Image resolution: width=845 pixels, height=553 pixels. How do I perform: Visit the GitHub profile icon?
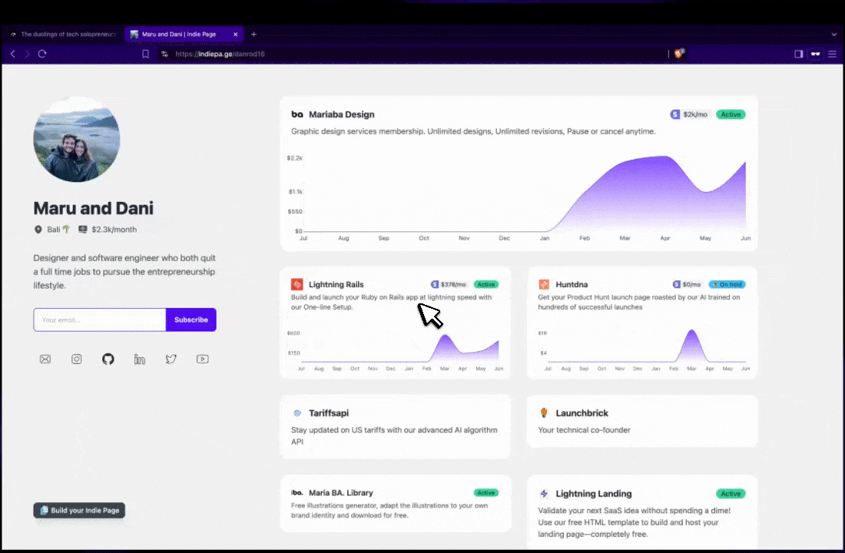(108, 359)
